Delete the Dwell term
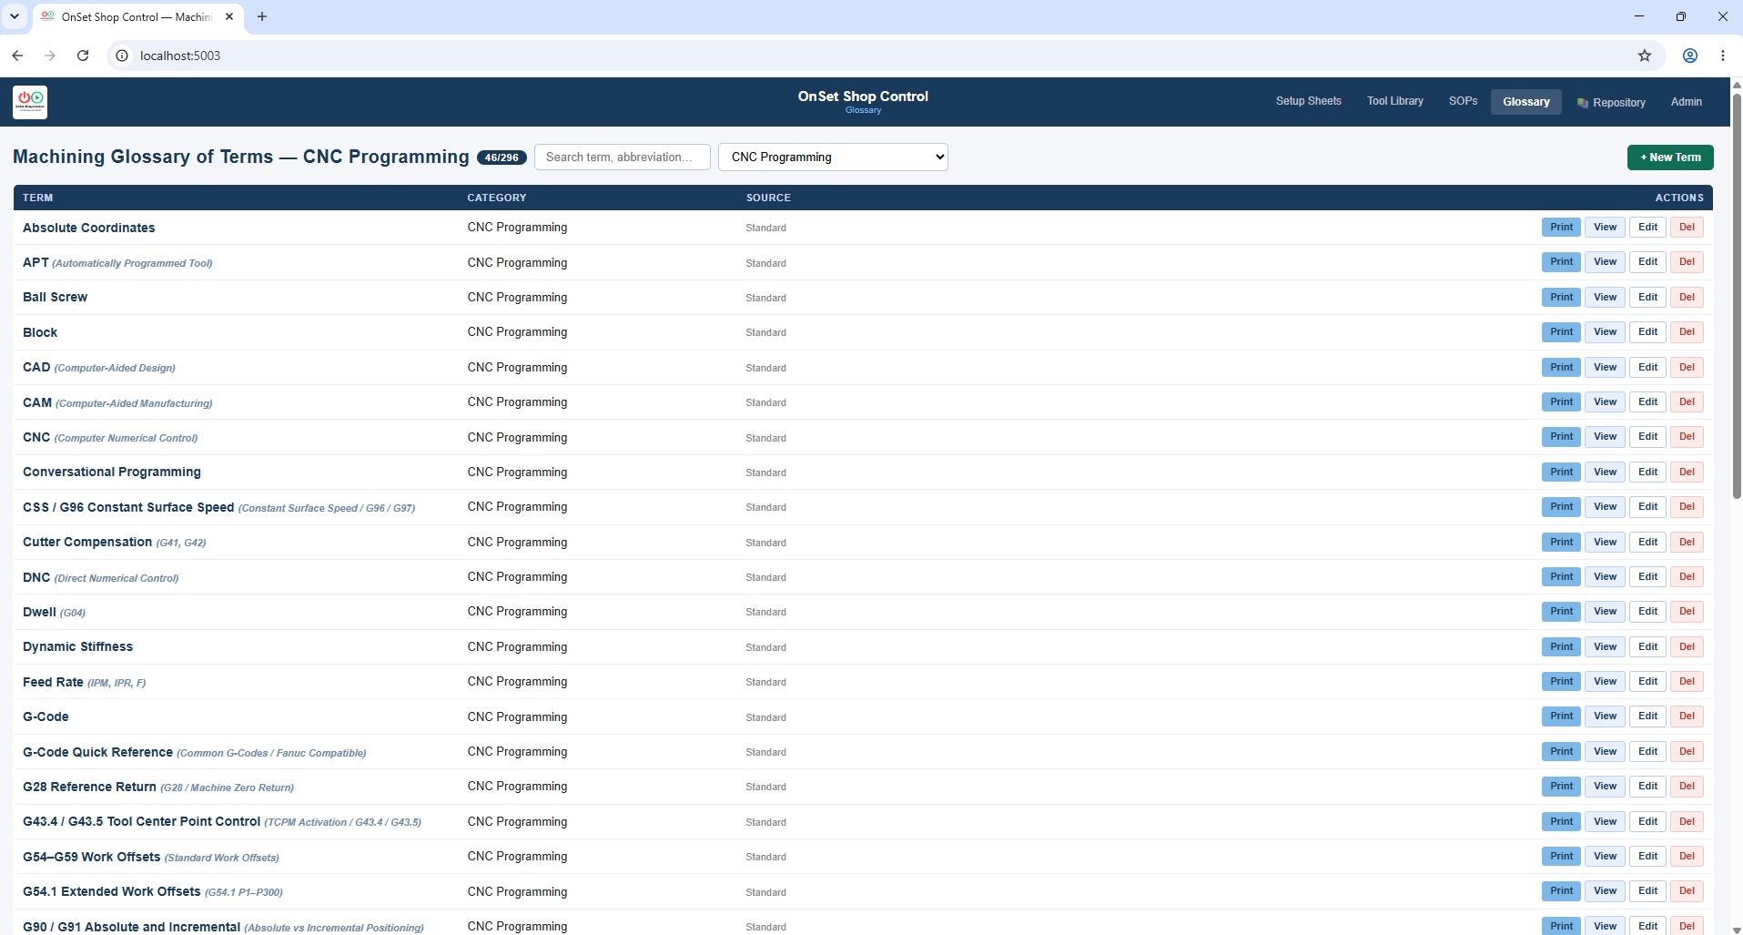 1687,612
